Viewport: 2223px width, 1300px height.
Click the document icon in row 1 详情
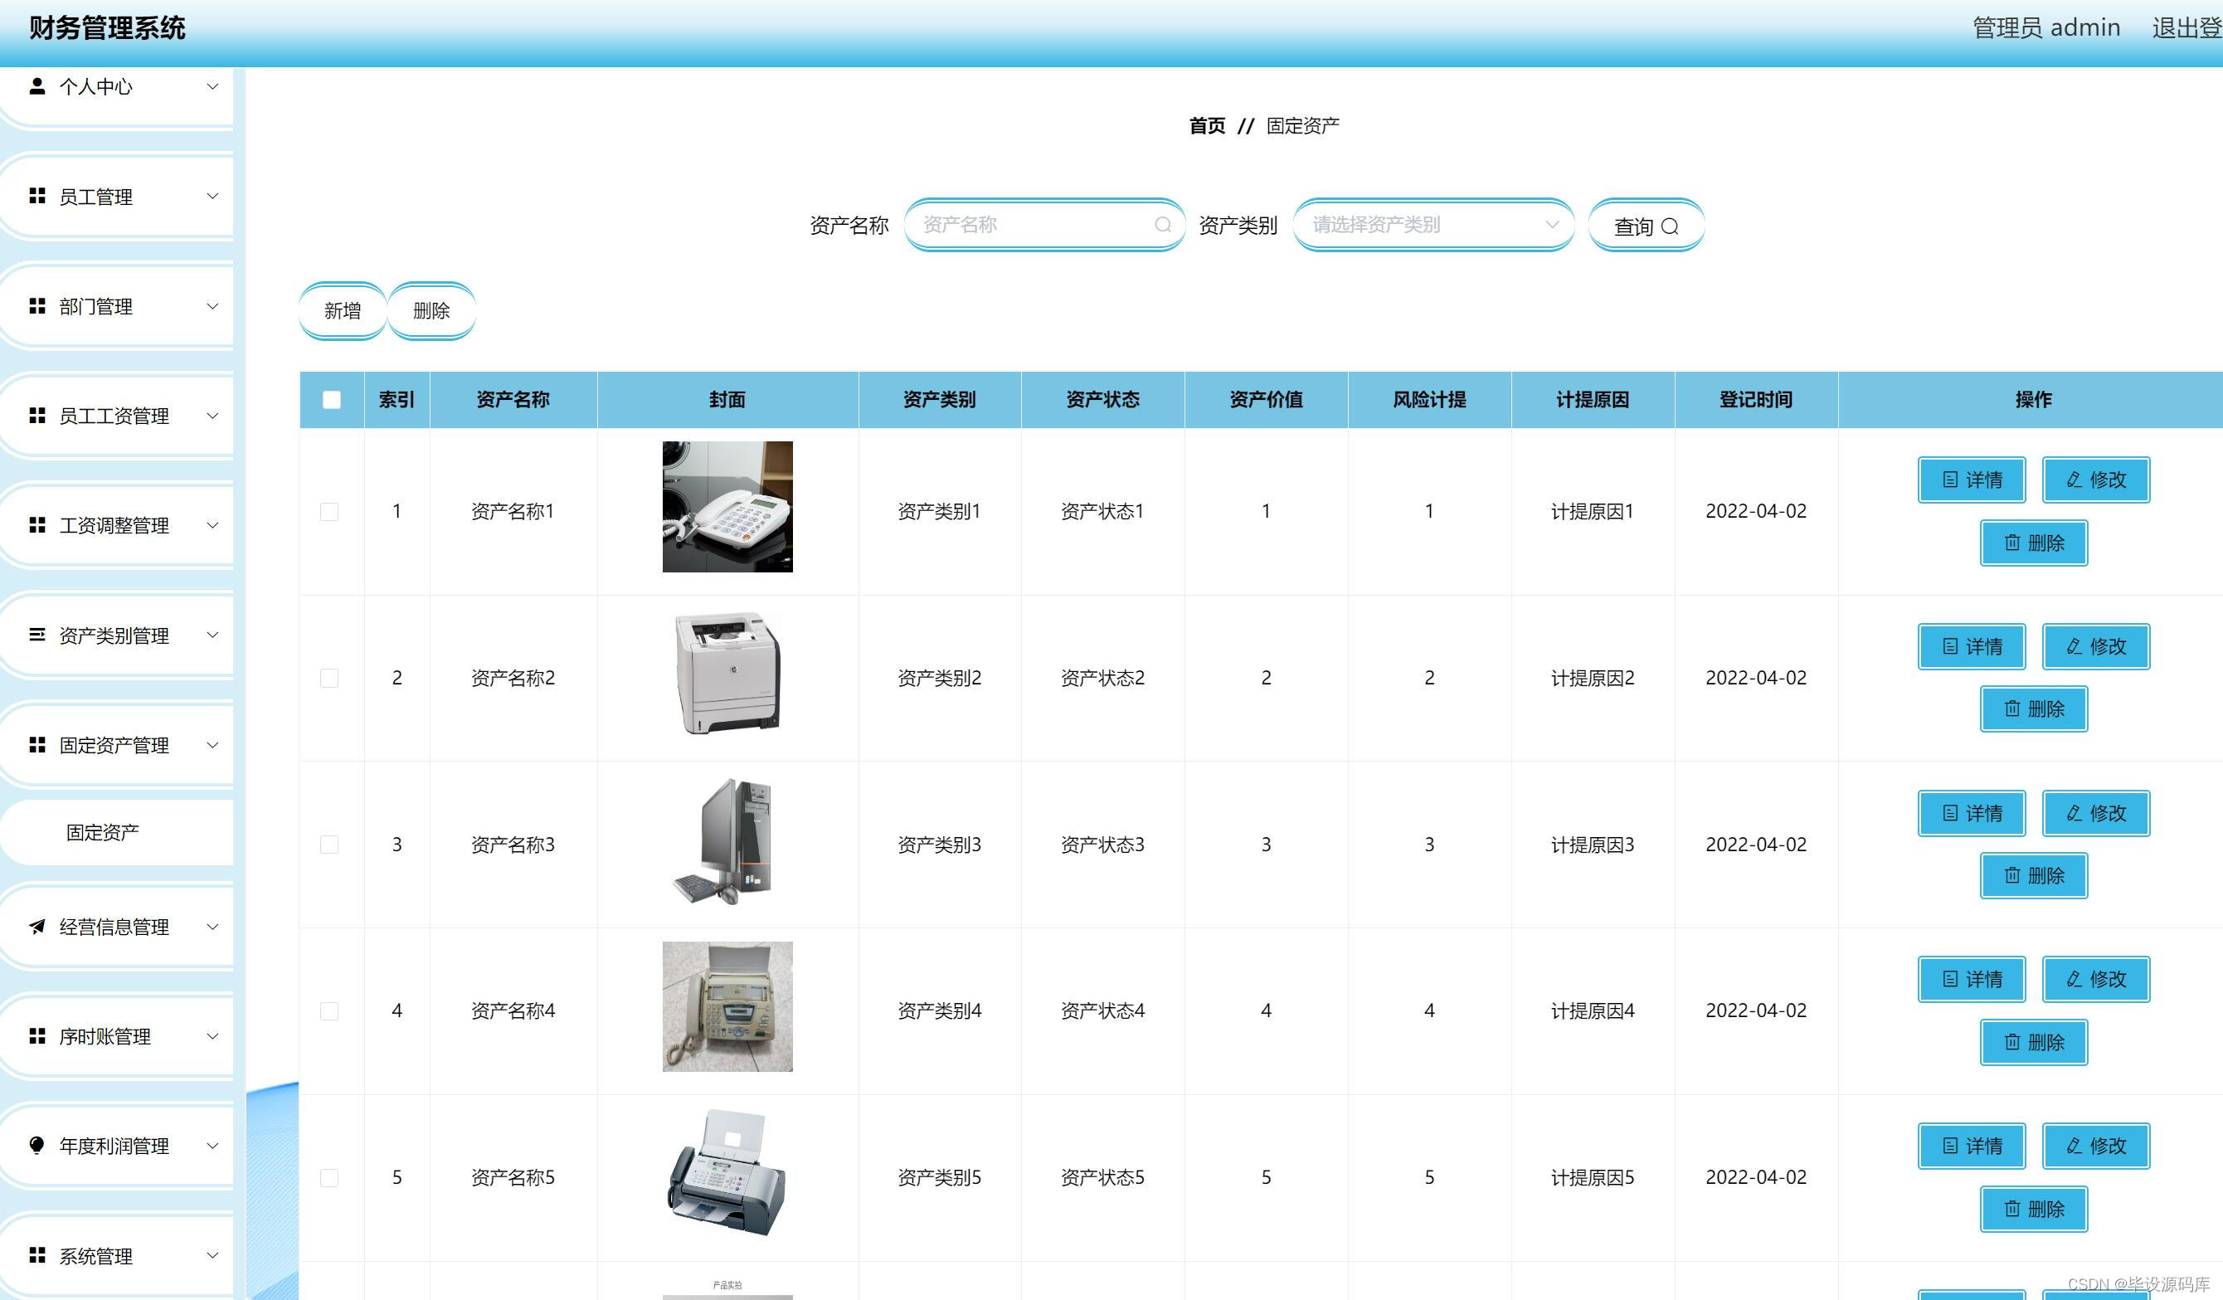click(x=1950, y=480)
